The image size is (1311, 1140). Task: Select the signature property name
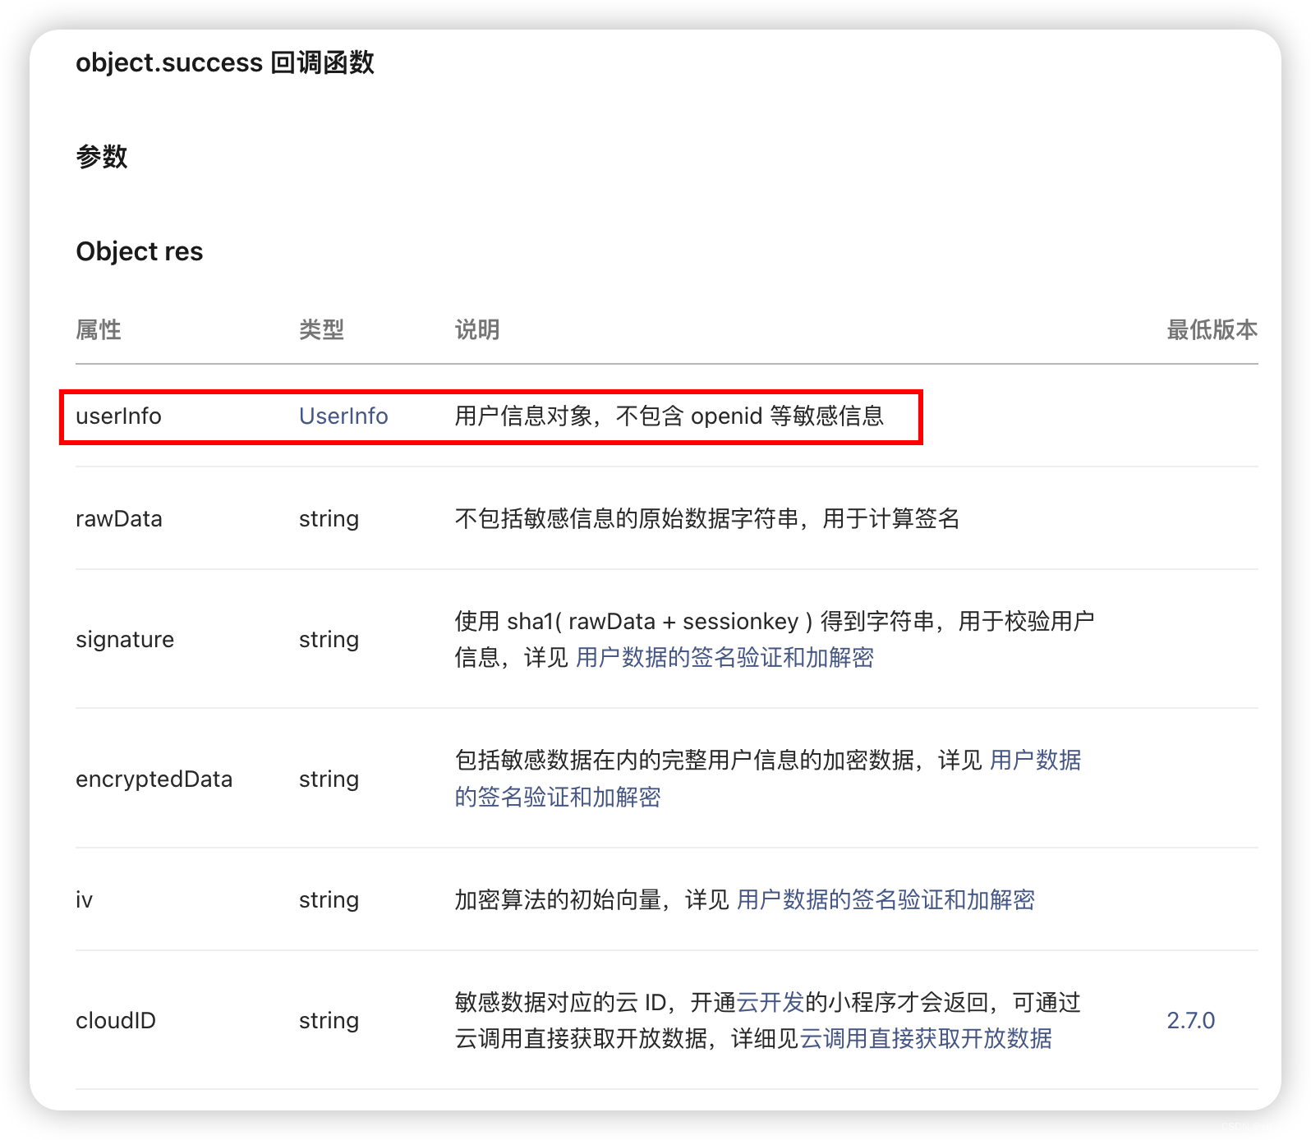[125, 640]
